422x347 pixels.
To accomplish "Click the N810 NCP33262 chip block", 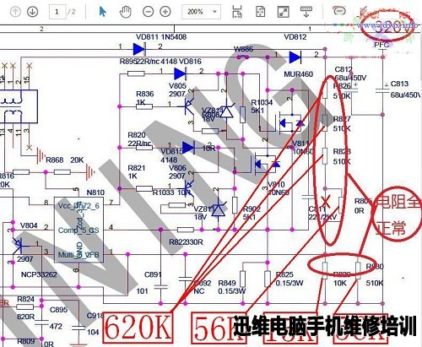I will (x=78, y=230).
